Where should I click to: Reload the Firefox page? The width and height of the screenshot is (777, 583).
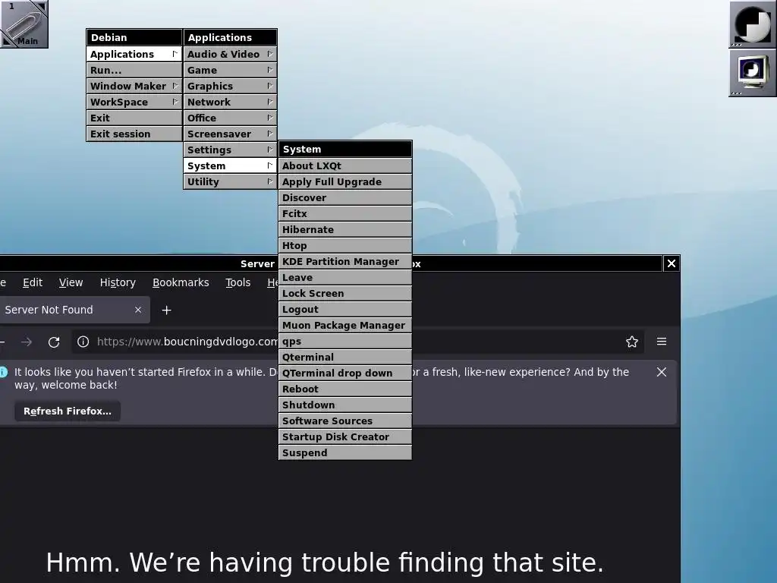coord(54,342)
